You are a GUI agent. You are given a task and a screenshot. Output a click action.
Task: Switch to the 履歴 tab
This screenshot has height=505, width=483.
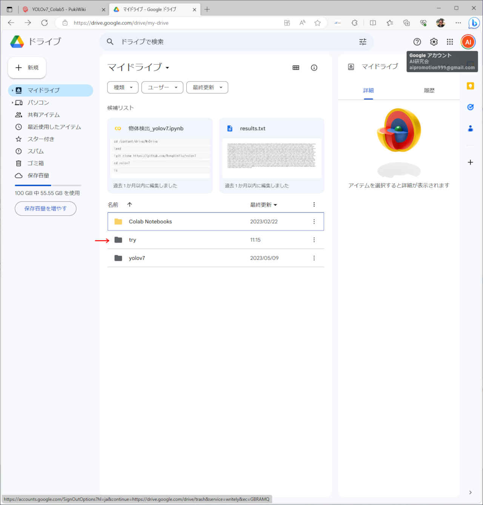pos(429,91)
